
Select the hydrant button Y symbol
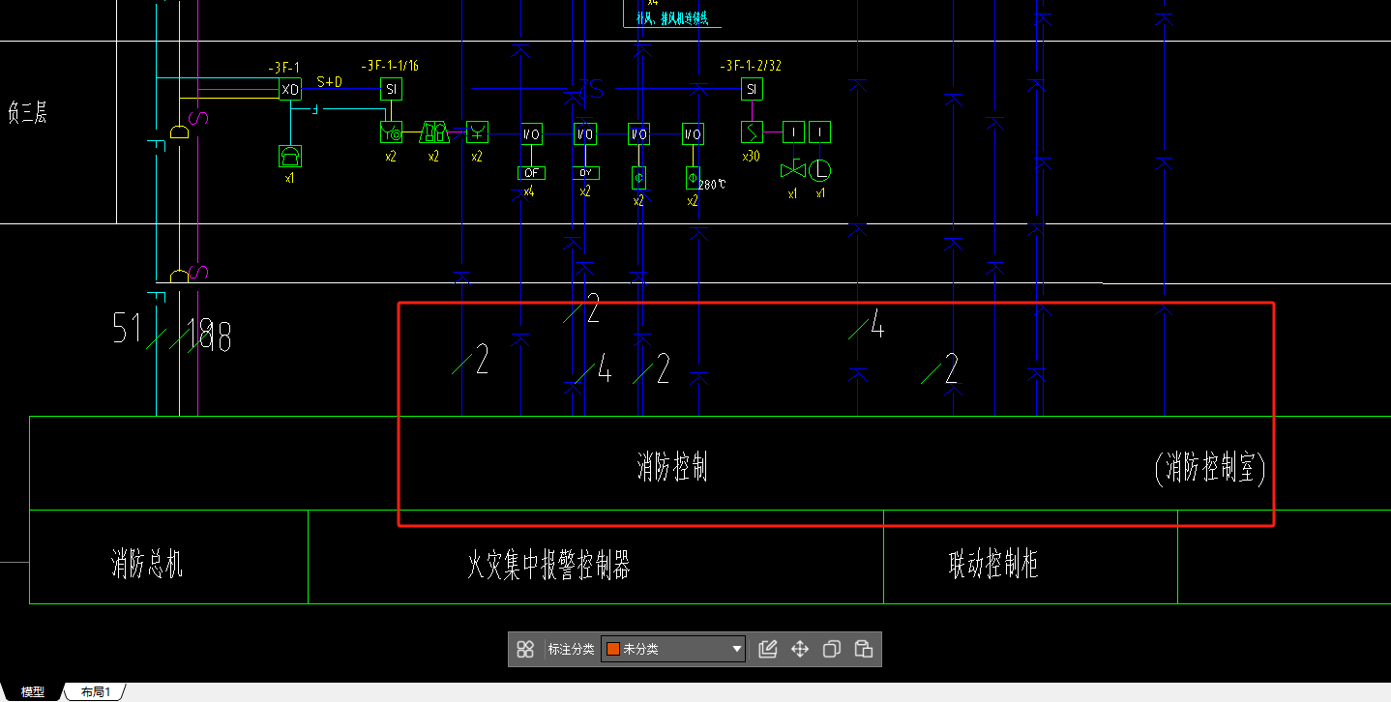(477, 132)
